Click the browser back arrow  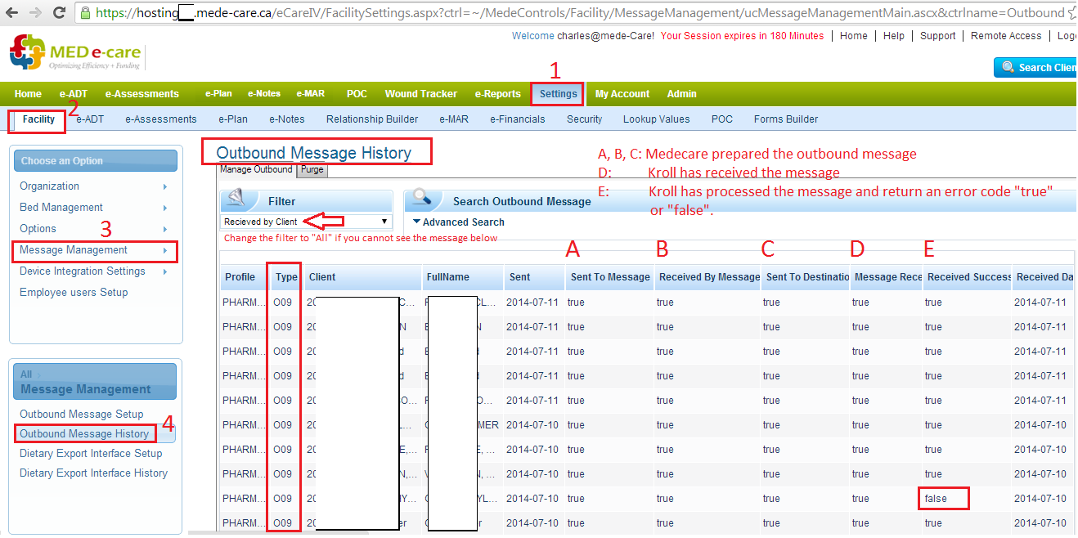coord(12,13)
